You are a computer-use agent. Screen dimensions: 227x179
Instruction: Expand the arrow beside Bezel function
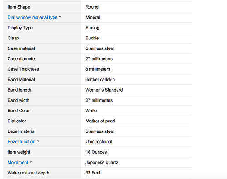pyautogui.click(x=38, y=141)
